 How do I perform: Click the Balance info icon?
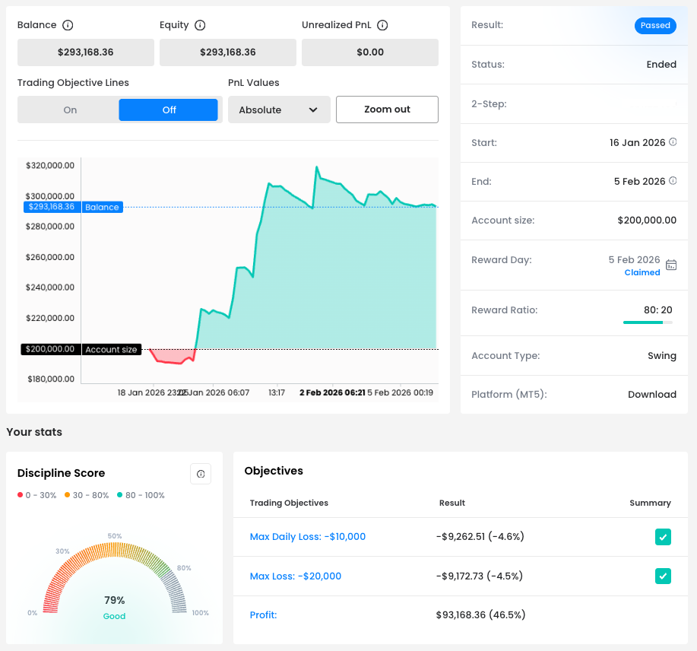coord(68,25)
